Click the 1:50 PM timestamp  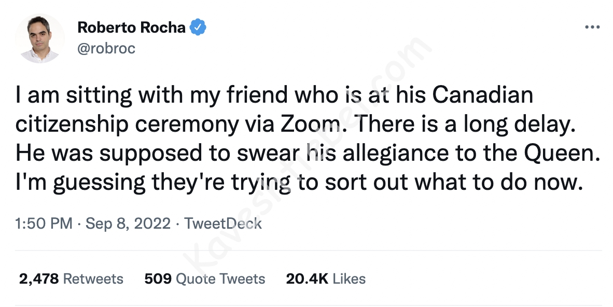point(44,224)
